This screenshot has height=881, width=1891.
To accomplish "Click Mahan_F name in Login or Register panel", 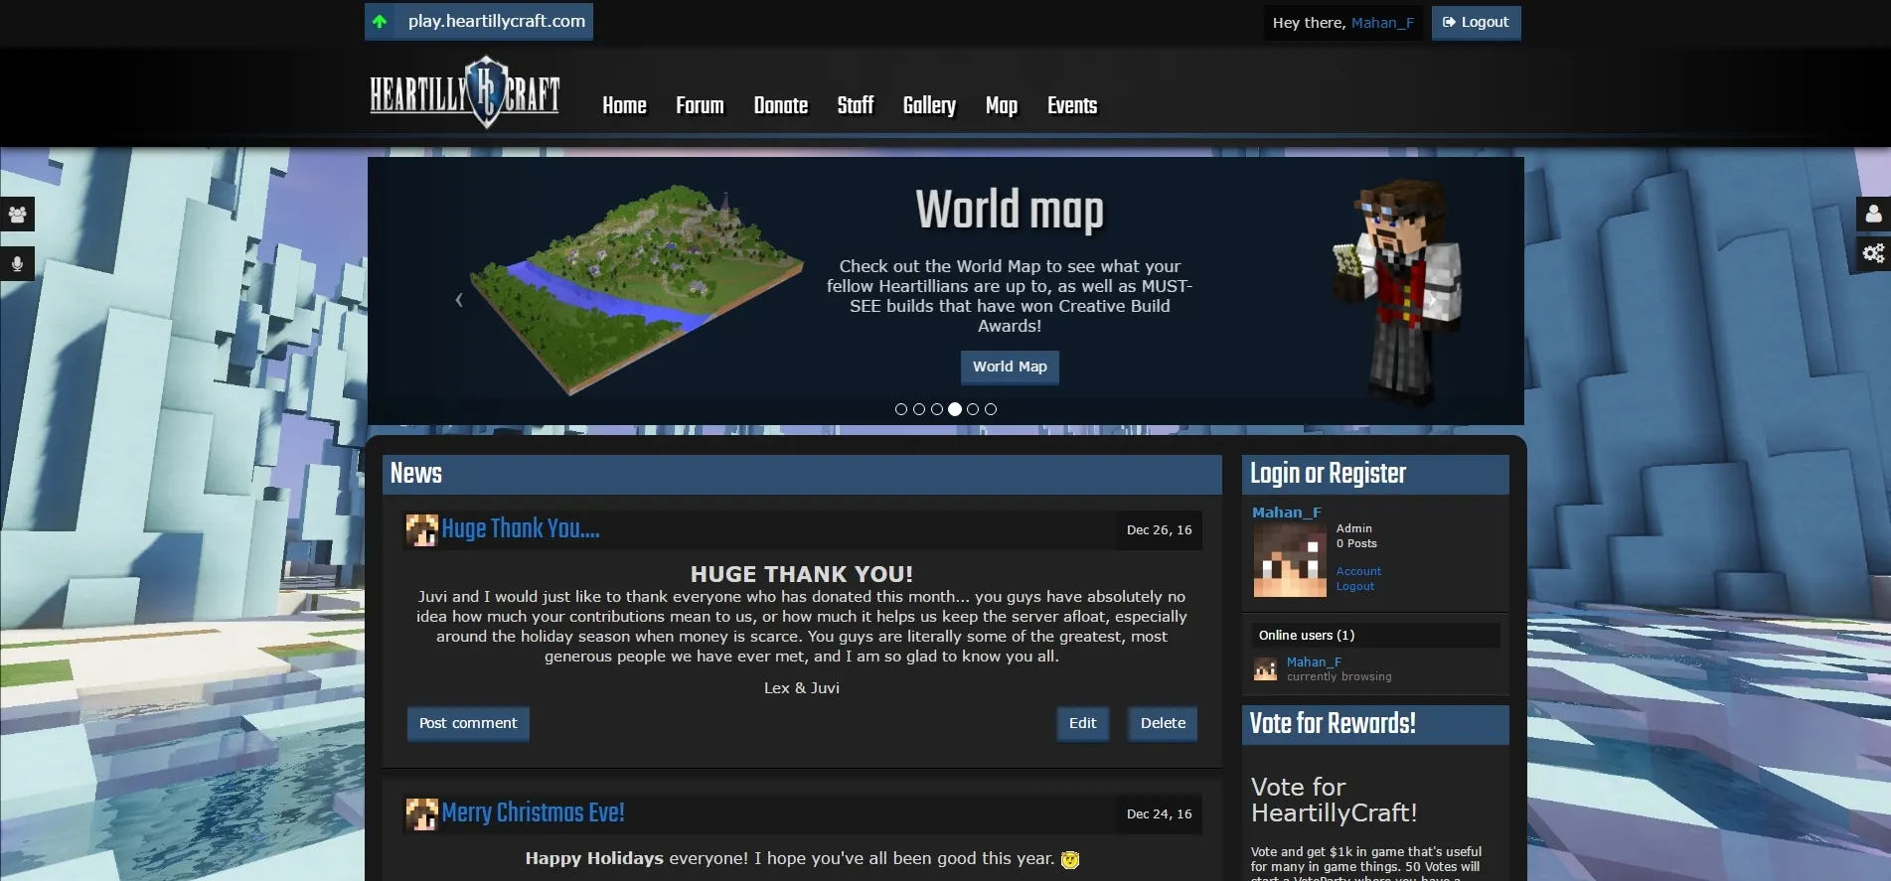I will (1287, 513).
